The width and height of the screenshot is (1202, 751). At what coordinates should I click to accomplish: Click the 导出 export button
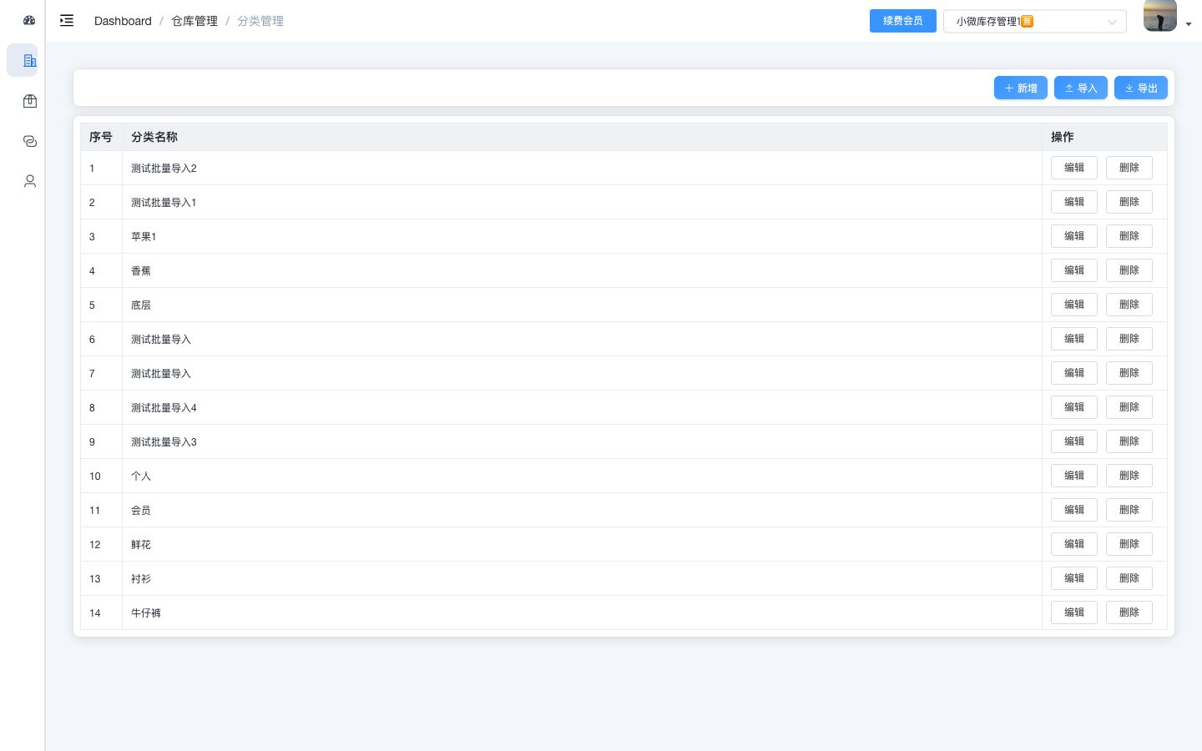[1141, 88]
